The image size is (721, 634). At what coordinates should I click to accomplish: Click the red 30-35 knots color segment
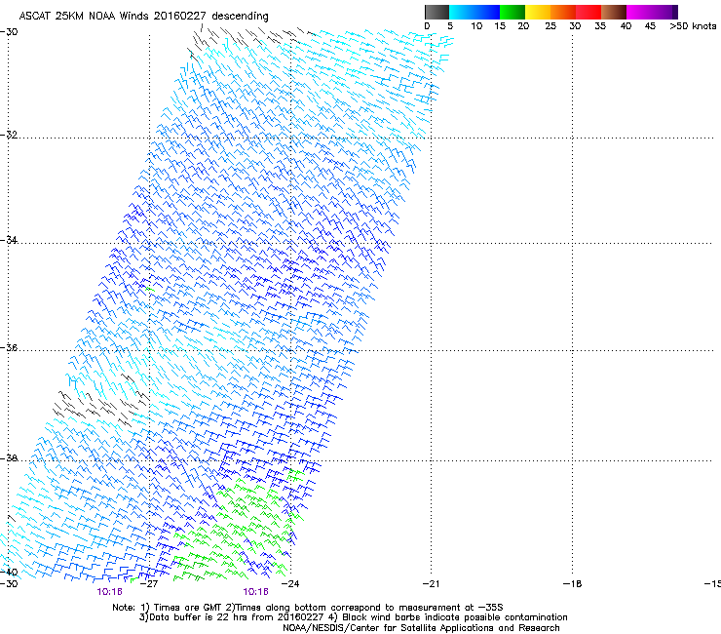588,12
